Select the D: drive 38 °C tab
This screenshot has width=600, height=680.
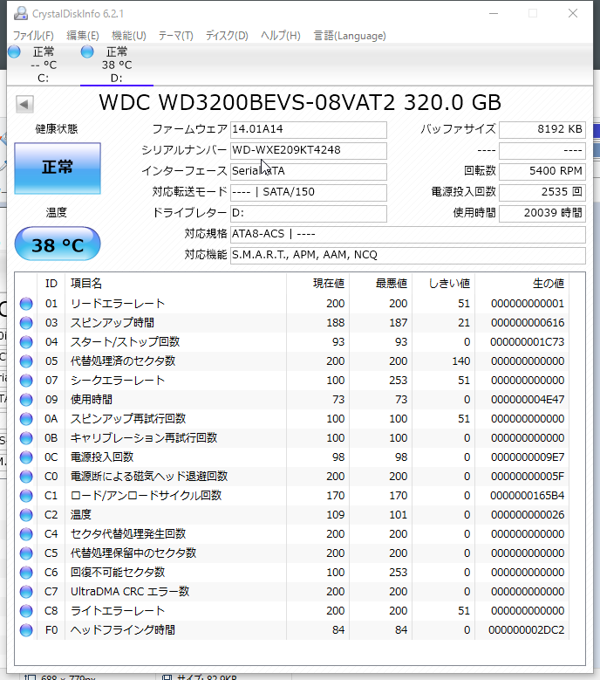(x=117, y=65)
